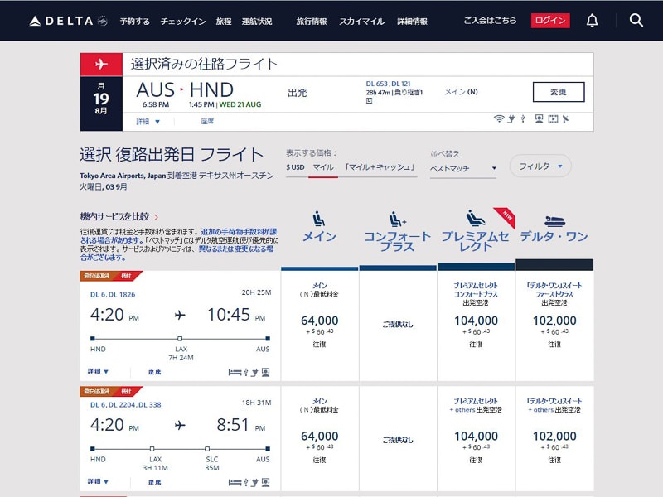Image resolution: width=663 pixels, height=497 pixels.
Task: Click the notification bell icon in the header
Action: click(x=592, y=20)
